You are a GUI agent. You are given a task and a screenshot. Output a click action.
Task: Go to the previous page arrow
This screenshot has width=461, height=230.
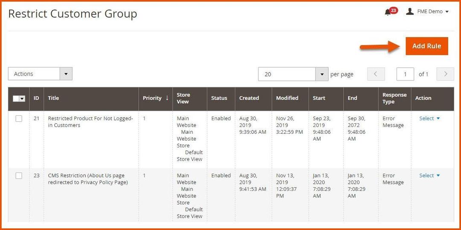pyautogui.click(x=376, y=74)
